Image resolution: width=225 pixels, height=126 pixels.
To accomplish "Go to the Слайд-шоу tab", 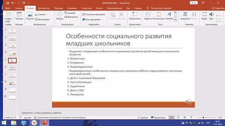I will coord(86,8).
